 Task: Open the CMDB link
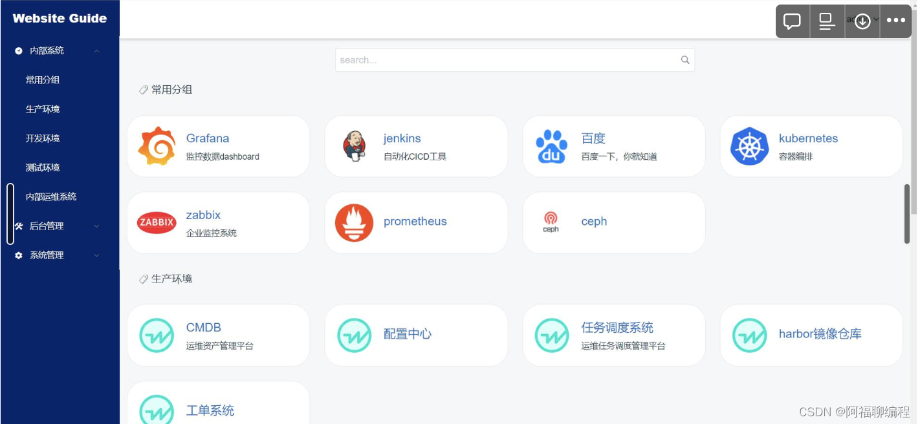pyautogui.click(x=203, y=328)
